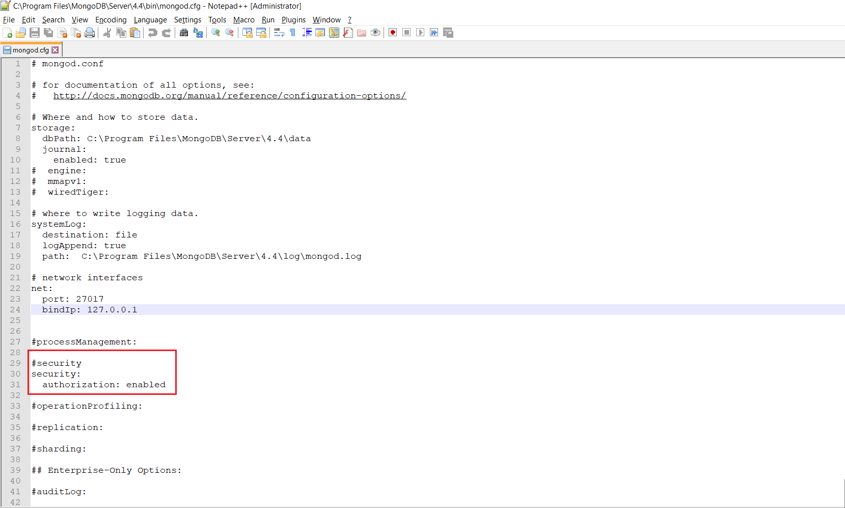
Task: Click the Open file toolbar icon
Action: 21,33
